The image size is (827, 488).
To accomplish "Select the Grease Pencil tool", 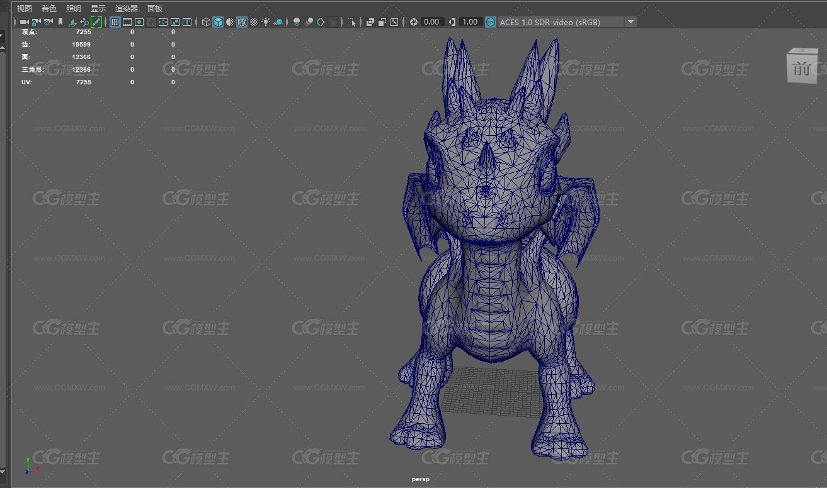I will 96,22.
